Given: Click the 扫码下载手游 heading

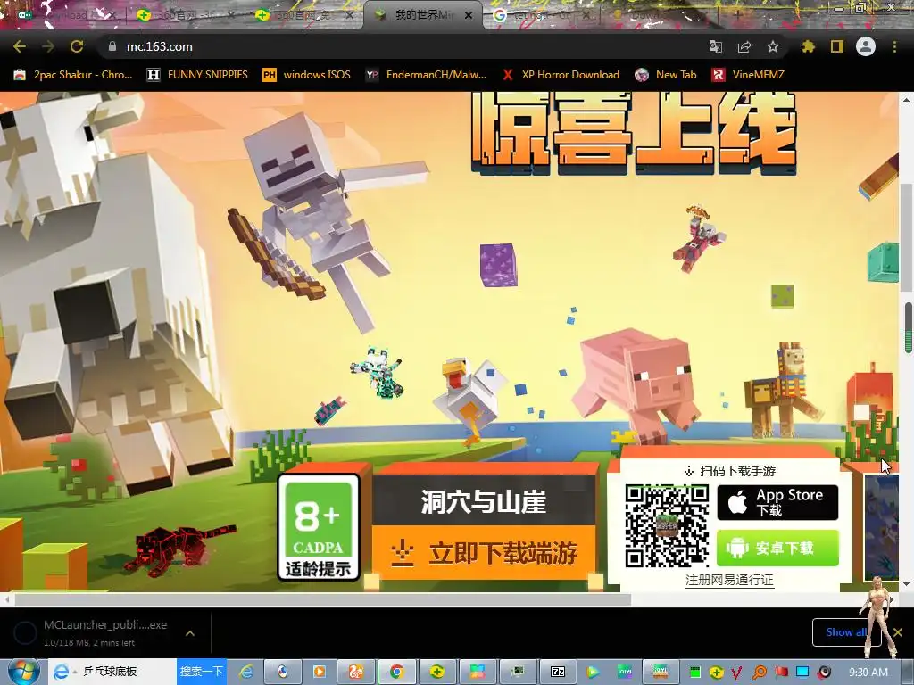Looking at the screenshot, I should pos(737,471).
